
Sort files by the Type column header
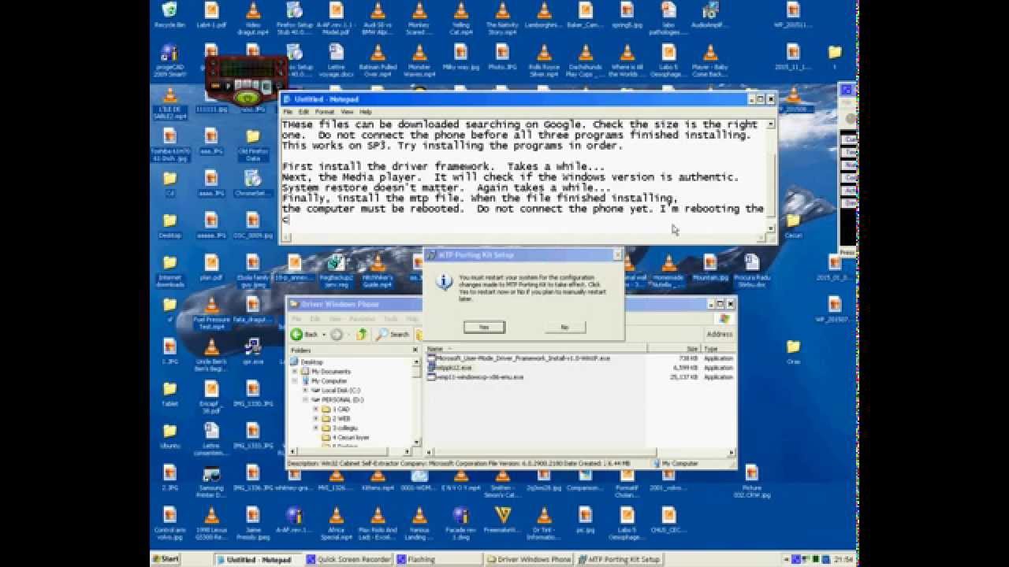click(718, 348)
